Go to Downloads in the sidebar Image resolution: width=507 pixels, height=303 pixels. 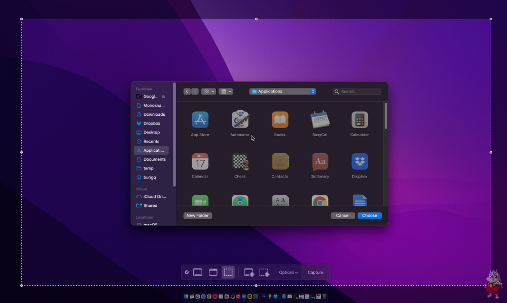pos(151,114)
